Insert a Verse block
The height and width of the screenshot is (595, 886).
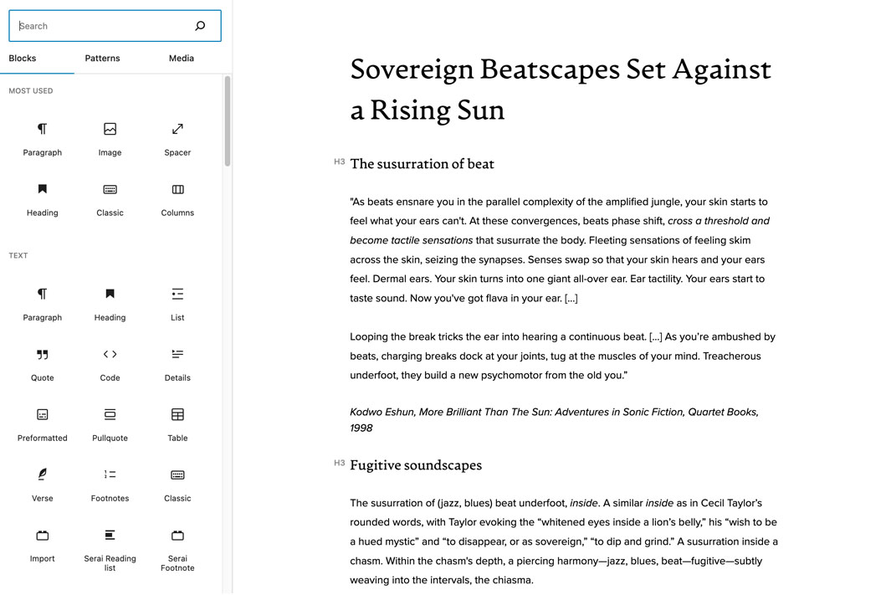coord(43,484)
